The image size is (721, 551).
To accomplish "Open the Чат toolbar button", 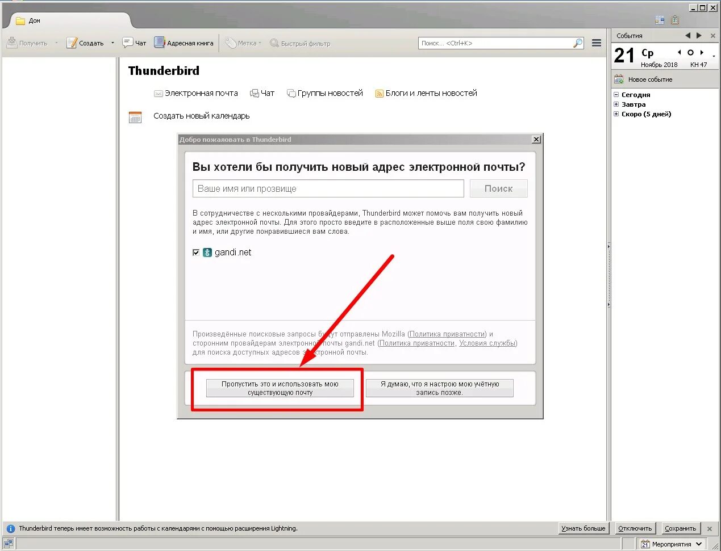I will point(135,43).
